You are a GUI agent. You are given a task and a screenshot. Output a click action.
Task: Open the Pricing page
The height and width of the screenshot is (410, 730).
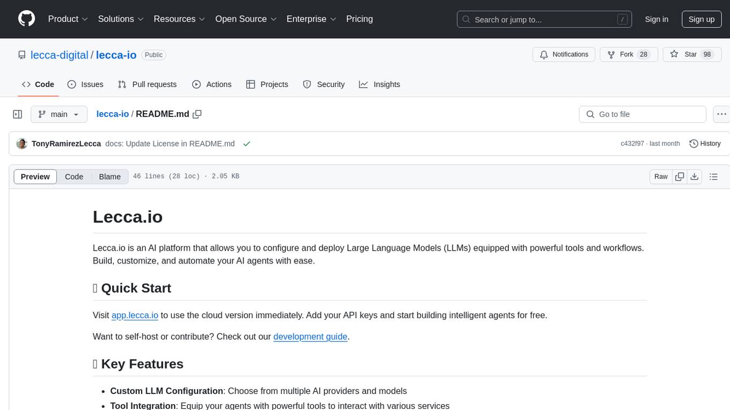pyautogui.click(x=360, y=19)
